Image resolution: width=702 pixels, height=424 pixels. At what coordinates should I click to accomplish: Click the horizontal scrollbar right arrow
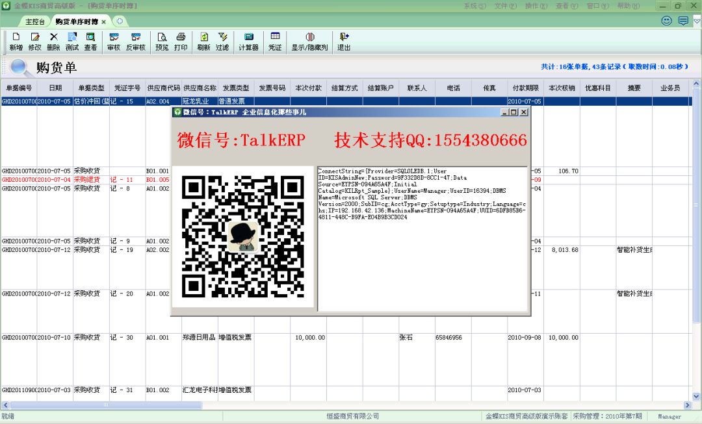click(688, 405)
